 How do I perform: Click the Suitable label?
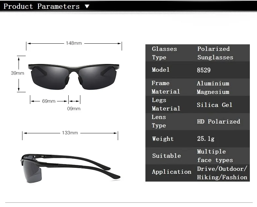click(x=167, y=156)
